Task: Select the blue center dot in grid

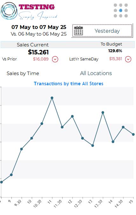Action: 121,10
